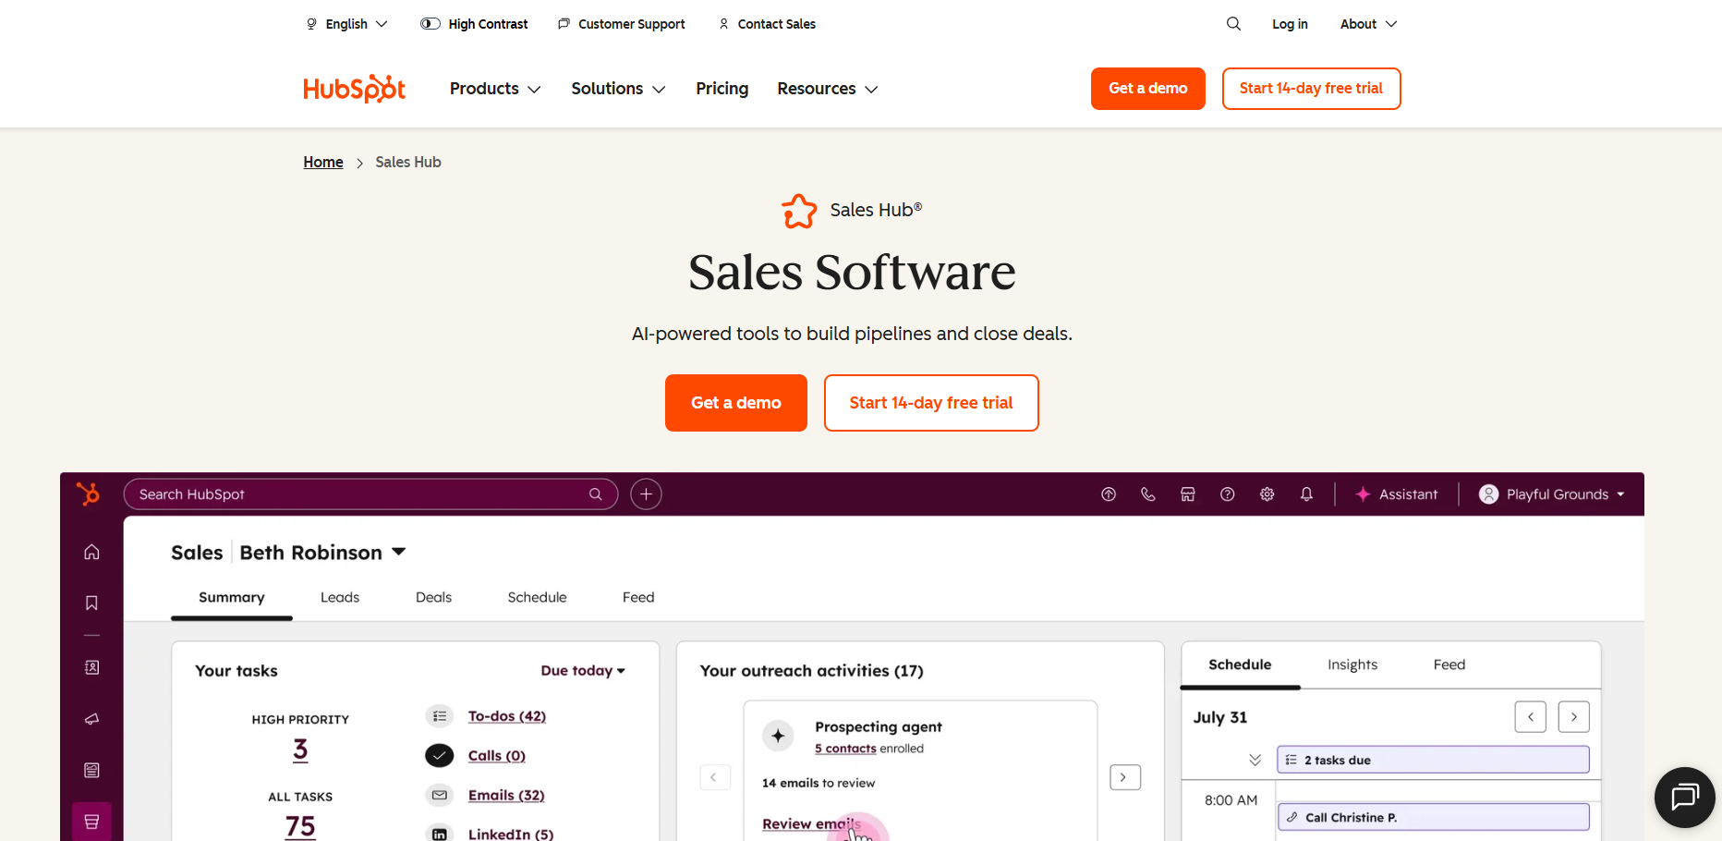Open the Beth Robinson user dropdown
This screenshot has height=841, width=1722.
[322, 553]
